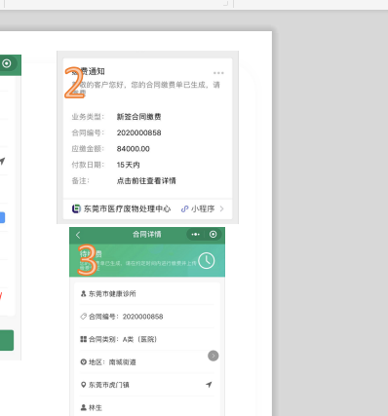Click the 东莞市虎门镇 address text

[x=109, y=385]
